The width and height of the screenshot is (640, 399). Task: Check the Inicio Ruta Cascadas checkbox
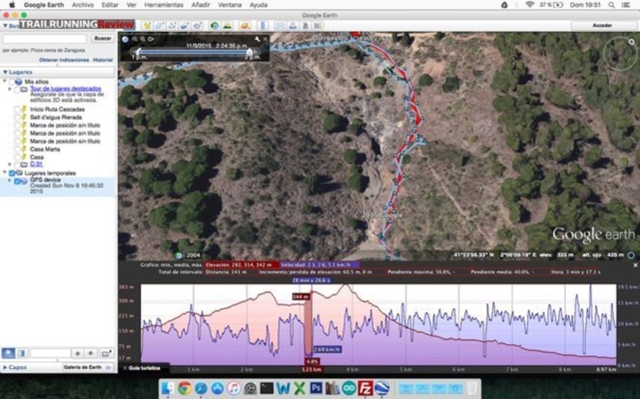tap(17, 109)
